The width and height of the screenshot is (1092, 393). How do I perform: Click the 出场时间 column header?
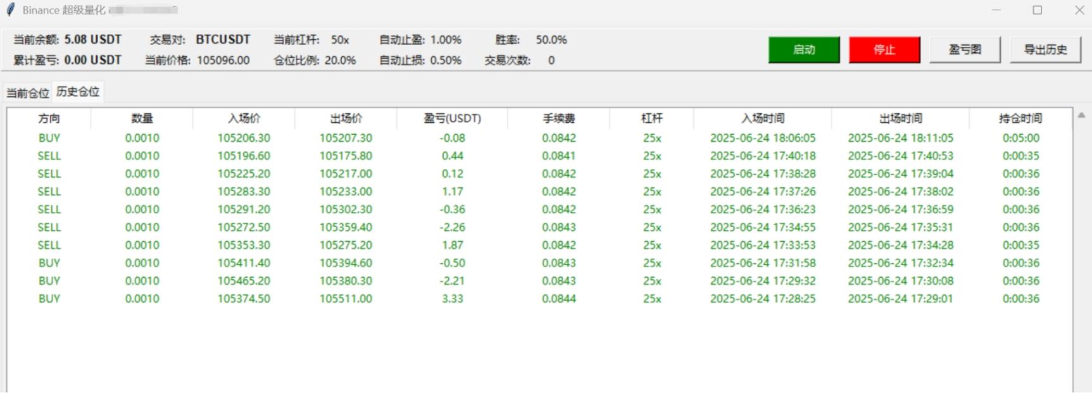coord(900,118)
